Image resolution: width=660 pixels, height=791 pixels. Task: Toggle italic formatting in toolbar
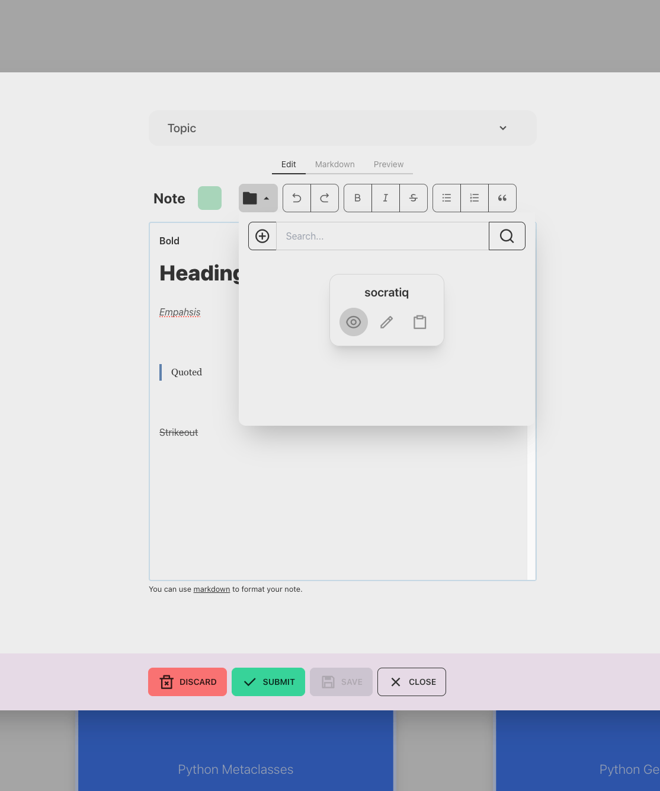coord(386,198)
